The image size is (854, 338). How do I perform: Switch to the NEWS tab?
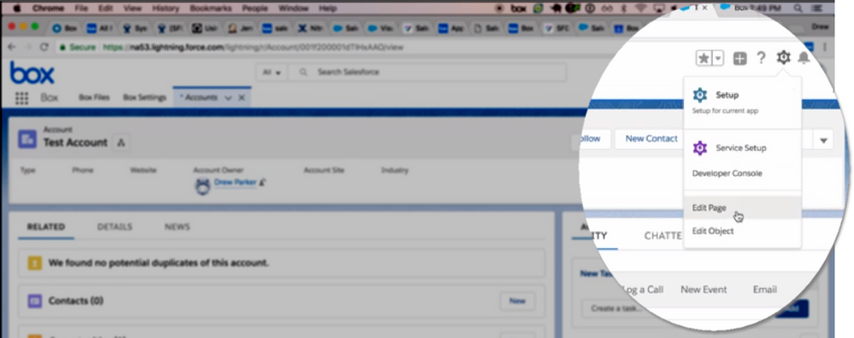[x=177, y=226]
